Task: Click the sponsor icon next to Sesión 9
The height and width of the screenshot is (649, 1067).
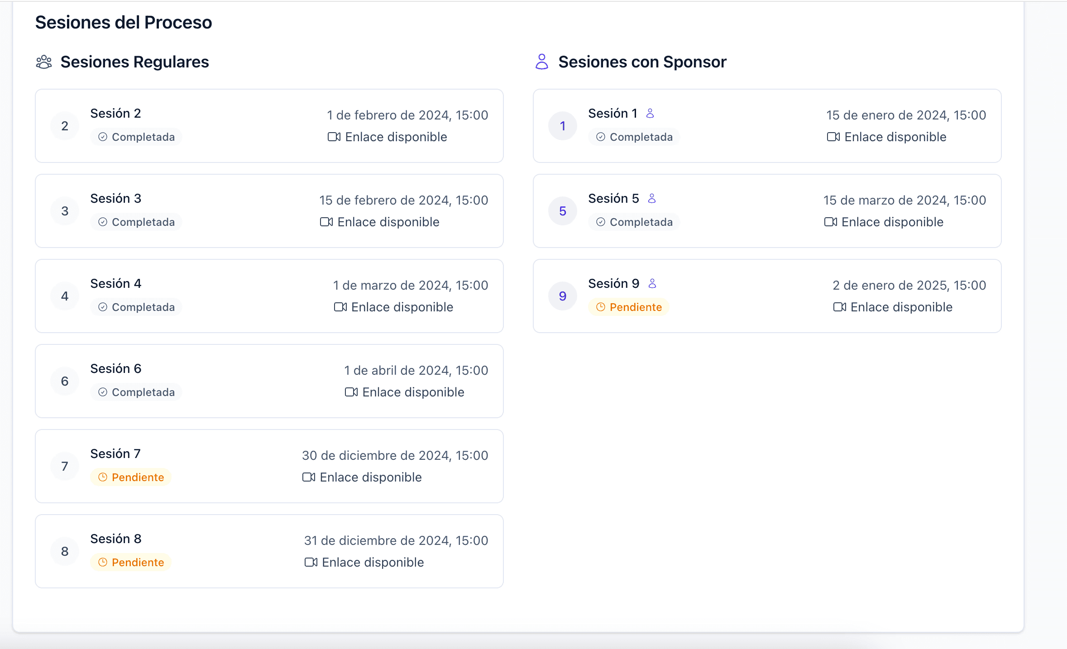Action: [x=652, y=284]
